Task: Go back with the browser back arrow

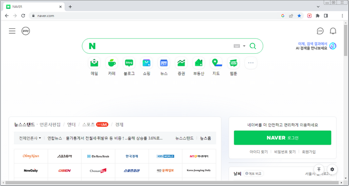Action: click(x=6, y=16)
